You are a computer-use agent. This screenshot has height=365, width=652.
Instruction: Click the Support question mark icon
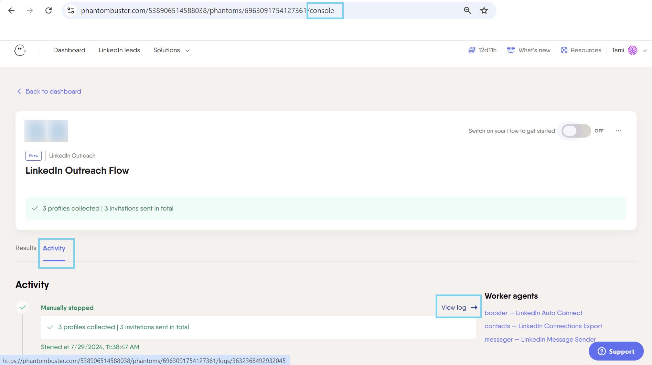(x=601, y=351)
